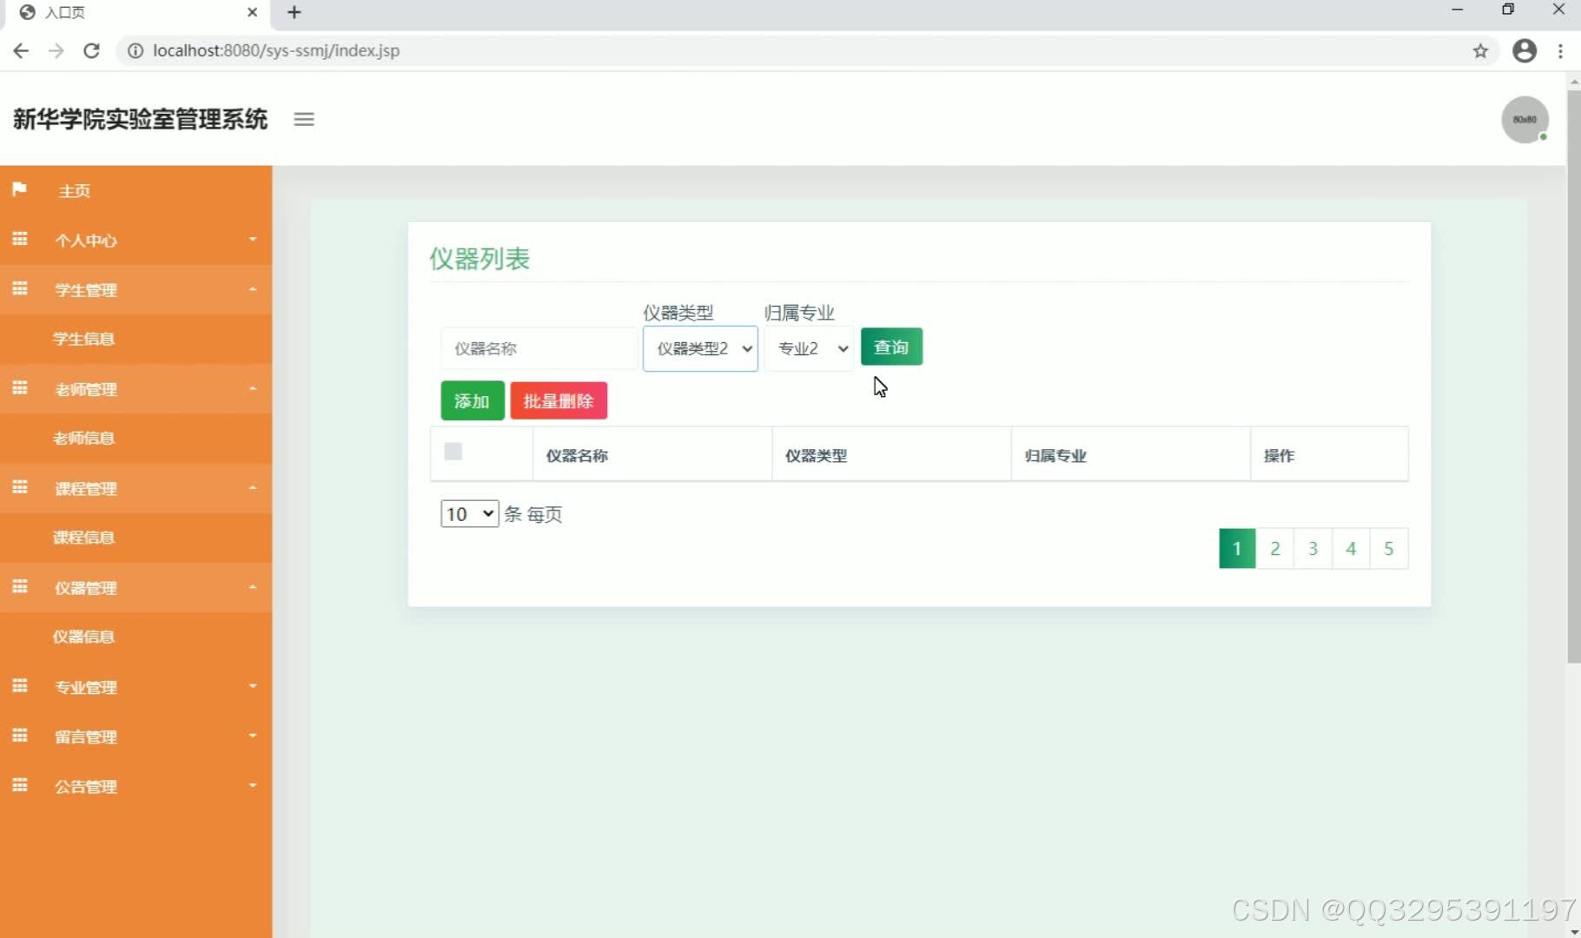Open the user avatar in header
Image resolution: width=1581 pixels, height=938 pixels.
(x=1525, y=120)
